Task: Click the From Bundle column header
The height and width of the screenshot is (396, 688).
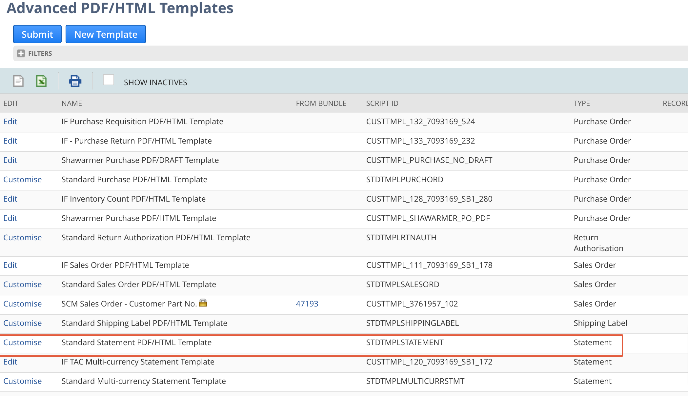Action: (321, 104)
